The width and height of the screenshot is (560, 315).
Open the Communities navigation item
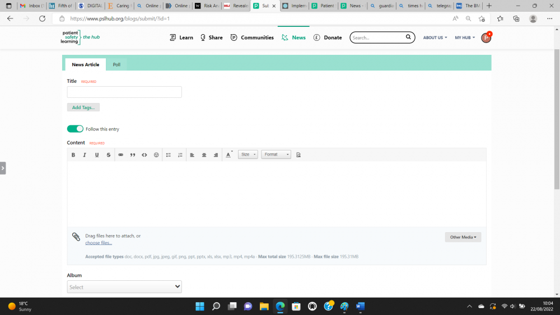[252, 37]
